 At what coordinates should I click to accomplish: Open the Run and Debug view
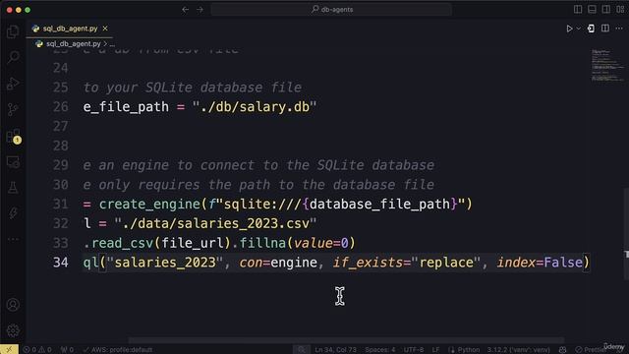[13, 83]
